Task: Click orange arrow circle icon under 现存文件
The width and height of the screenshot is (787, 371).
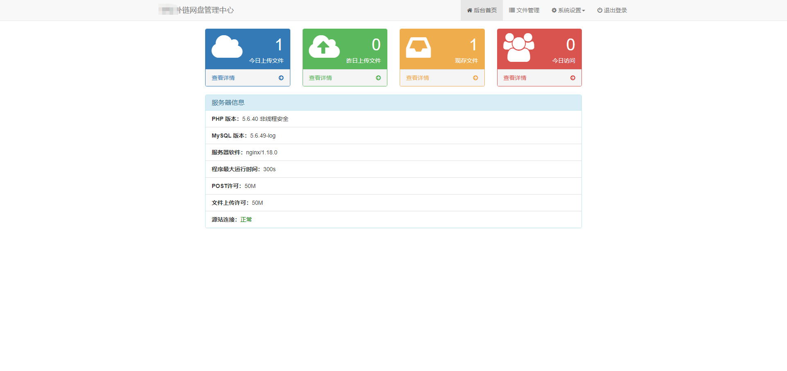Action: pyautogui.click(x=475, y=78)
